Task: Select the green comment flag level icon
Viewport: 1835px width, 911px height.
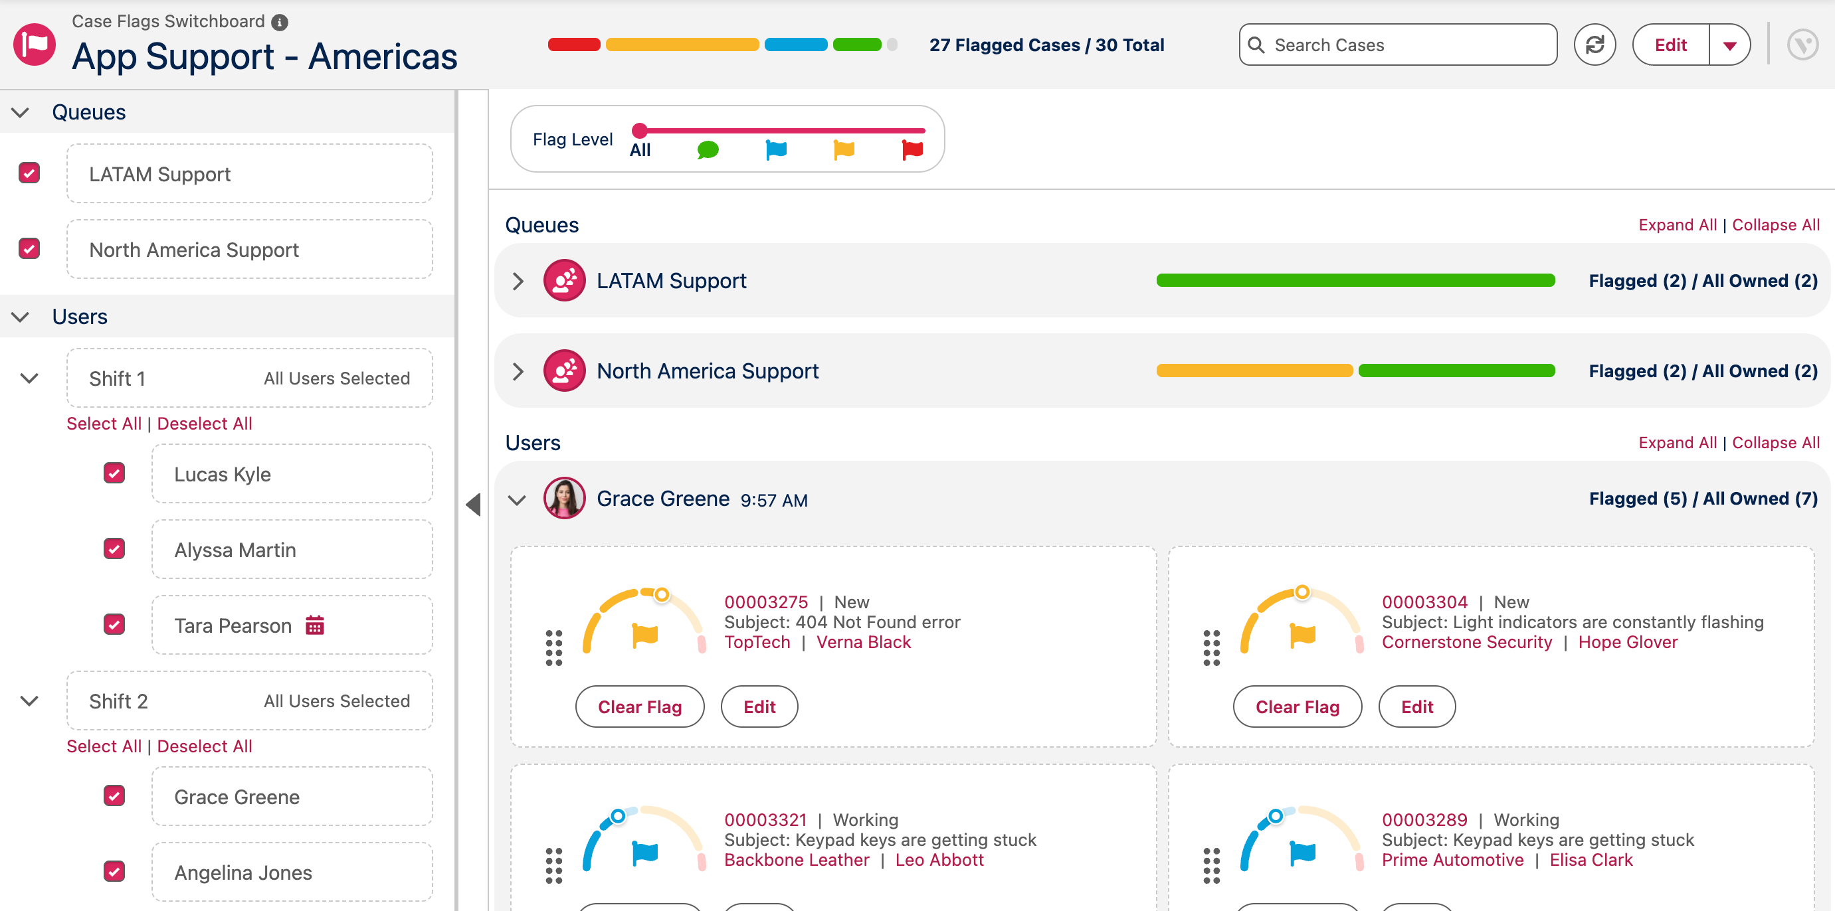Action: (x=708, y=149)
